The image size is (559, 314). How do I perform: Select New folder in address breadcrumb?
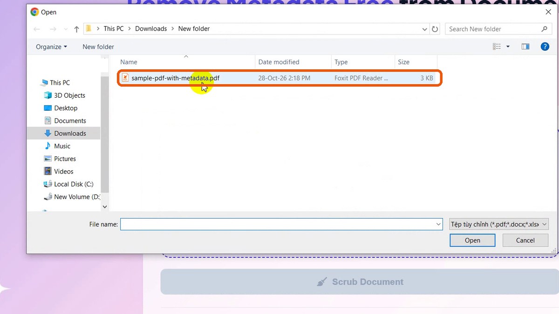194,29
